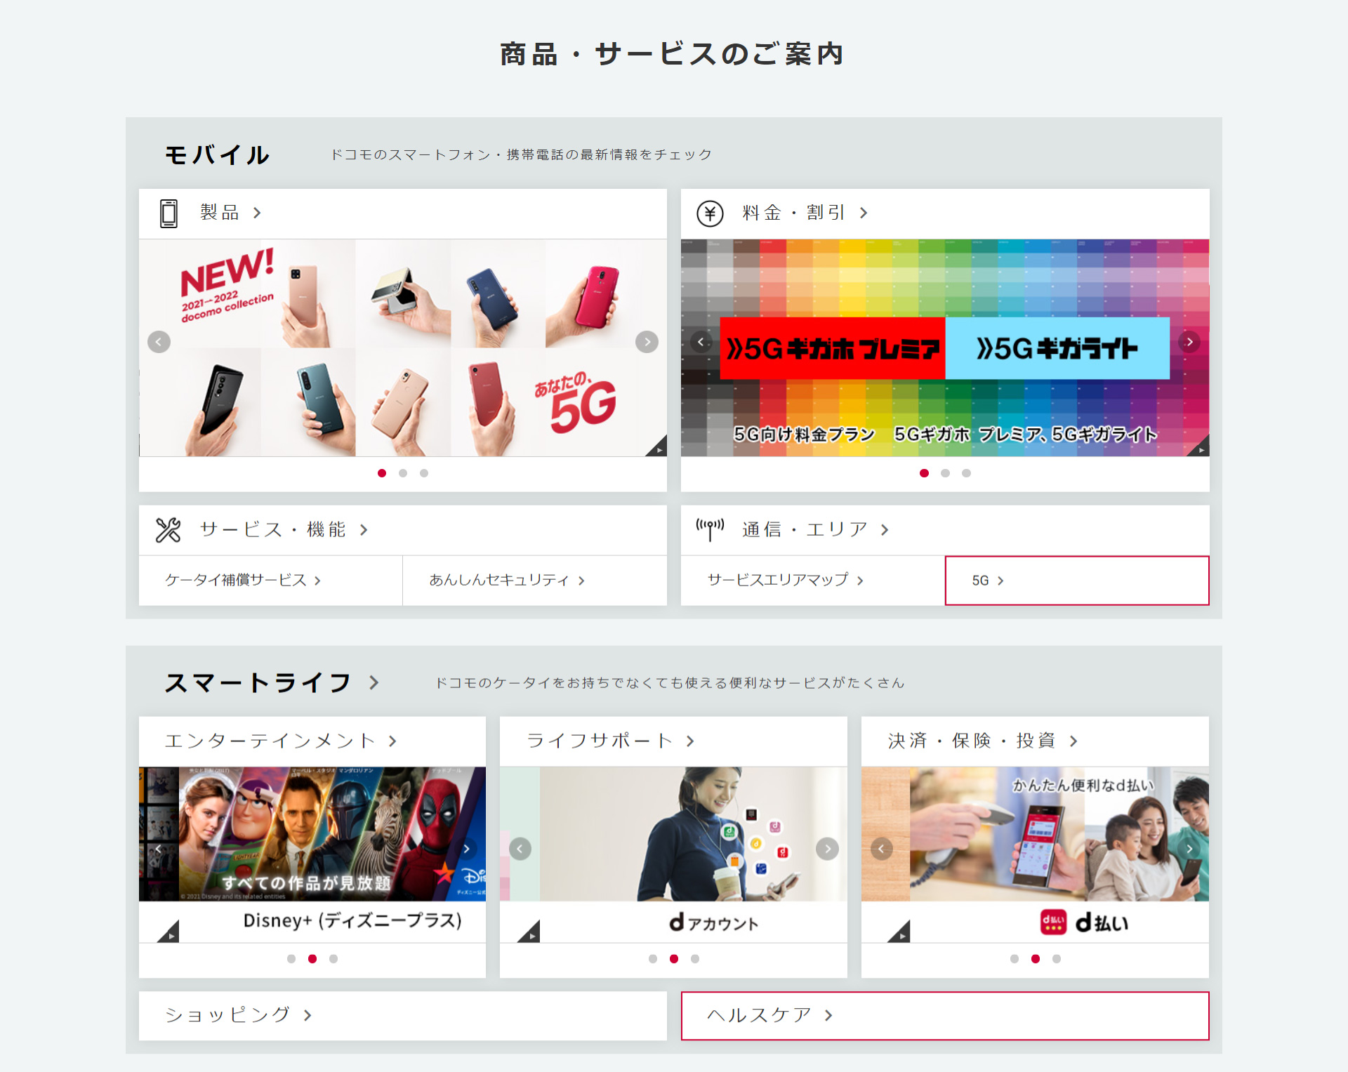Select first dot of products carousel
This screenshot has width=1348, height=1072.
coord(382,473)
